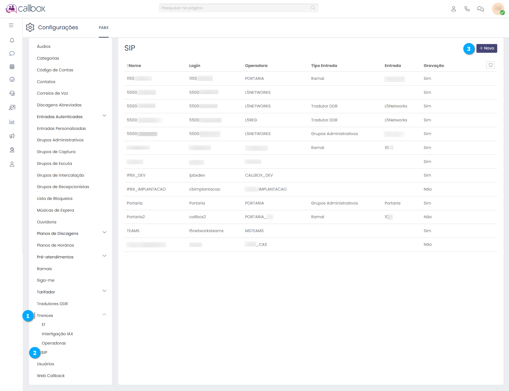Viewport: 509px width, 391px height.
Task: Open Operadoras under Troncos
Action: coord(54,343)
